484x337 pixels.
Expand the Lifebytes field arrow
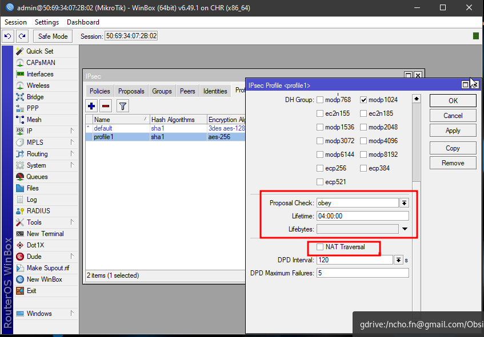tap(405, 229)
